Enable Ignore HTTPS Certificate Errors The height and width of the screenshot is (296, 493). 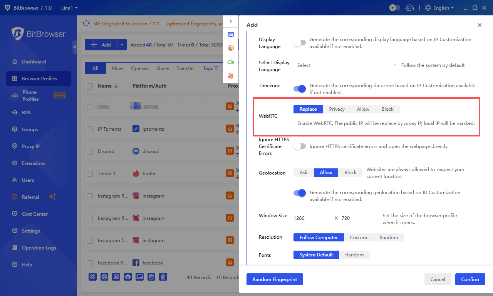(299, 146)
